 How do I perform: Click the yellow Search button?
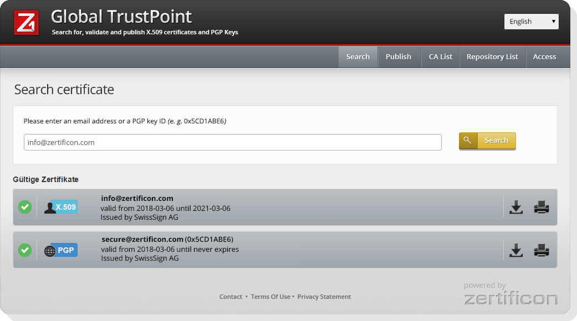click(487, 141)
